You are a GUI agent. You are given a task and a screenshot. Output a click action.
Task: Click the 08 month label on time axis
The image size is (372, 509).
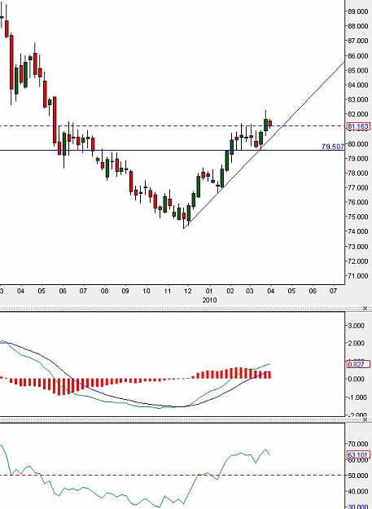(x=104, y=291)
